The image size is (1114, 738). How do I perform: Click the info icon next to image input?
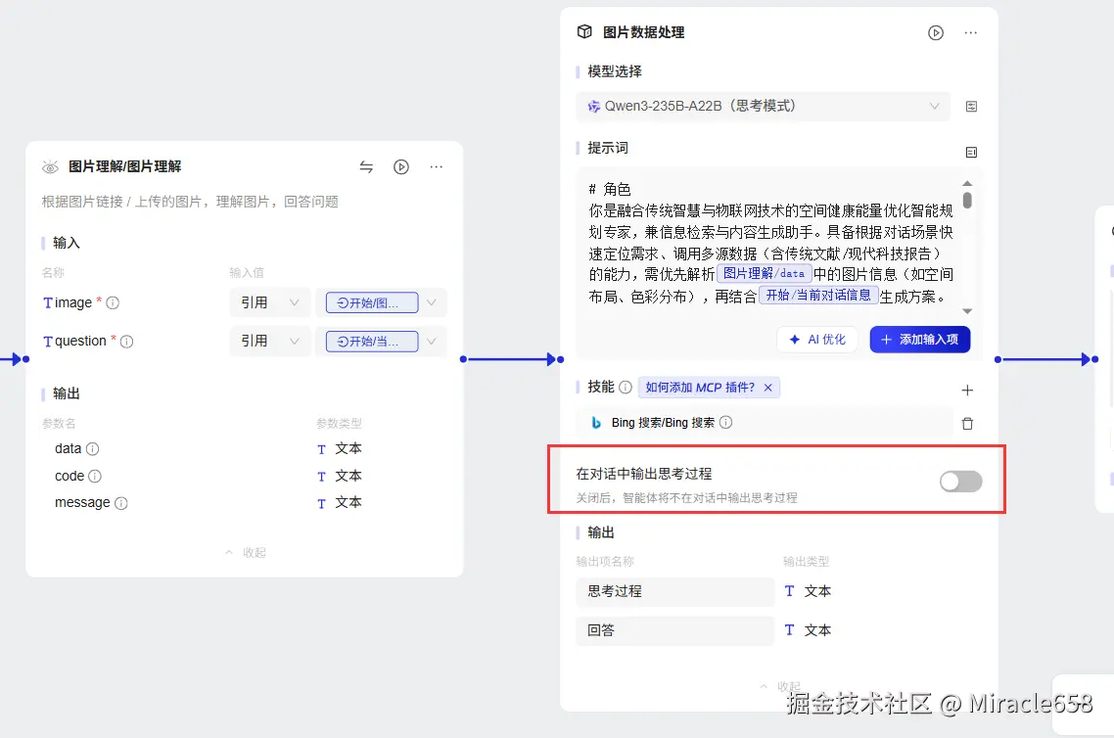(x=114, y=303)
